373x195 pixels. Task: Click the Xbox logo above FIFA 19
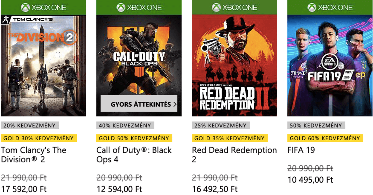pos(312,8)
